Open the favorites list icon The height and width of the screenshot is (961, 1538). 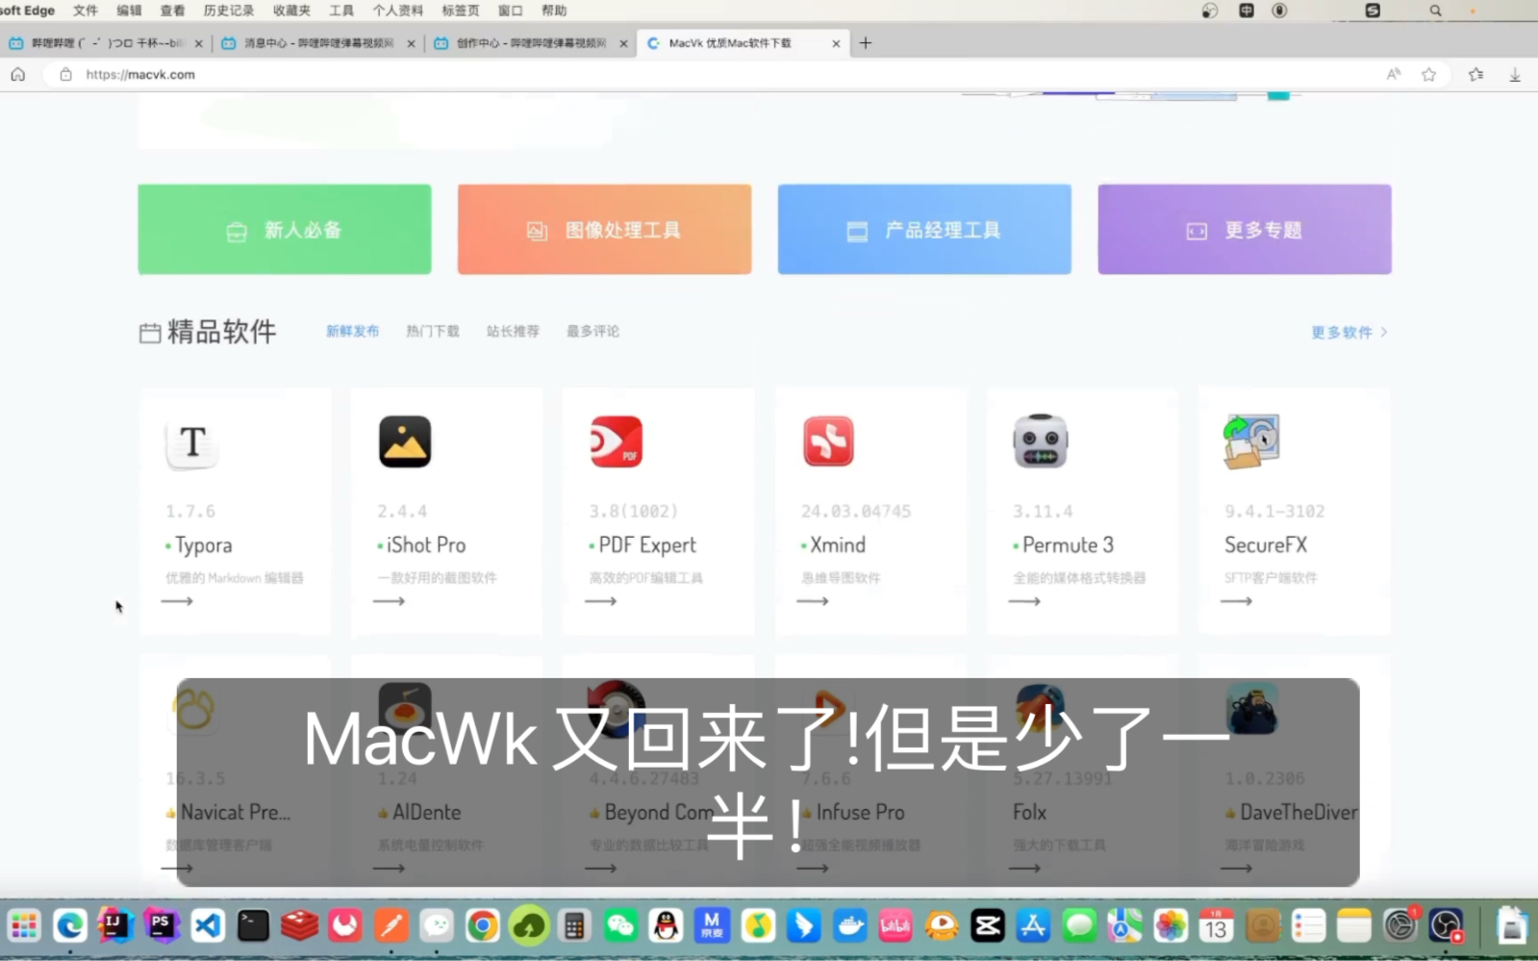[1475, 74]
